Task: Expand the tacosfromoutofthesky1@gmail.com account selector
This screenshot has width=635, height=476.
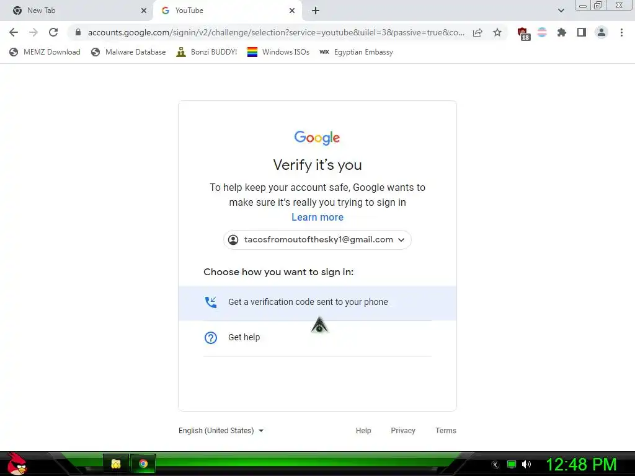Action: point(317,240)
